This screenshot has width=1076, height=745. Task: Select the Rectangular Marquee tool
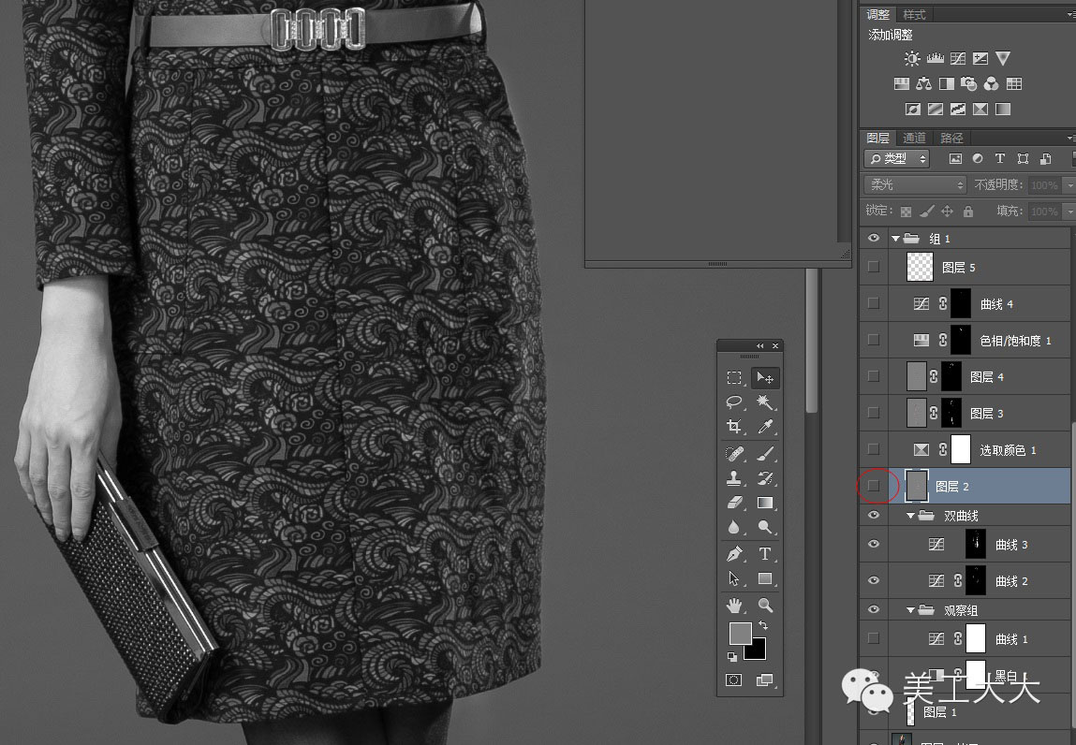pyautogui.click(x=734, y=378)
